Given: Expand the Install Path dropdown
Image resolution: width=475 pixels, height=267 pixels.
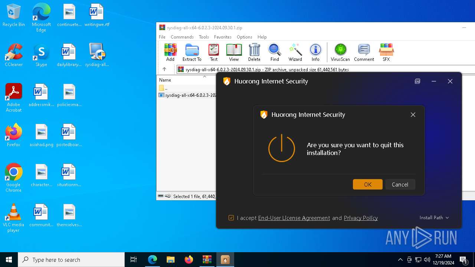Looking at the screenshot, I should pos(434,218).
